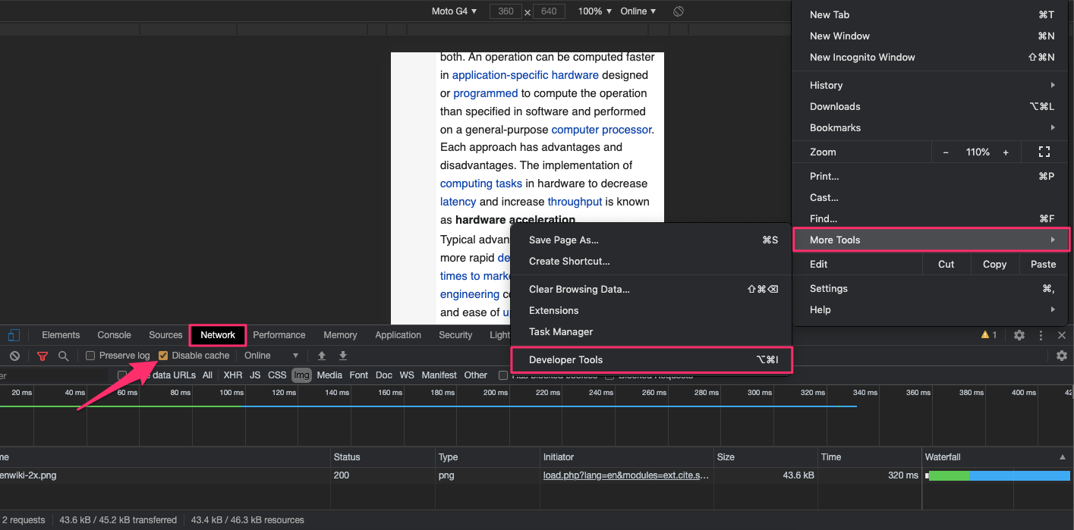Enable the Preserve log checkbox
1074x530 pixels.
point(90,356)
